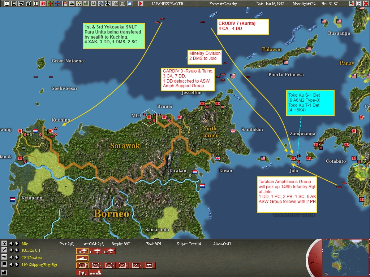The image size is (370, 277).
Task: Click the Japanese base marker at Brunei
Action: point(164,117)
